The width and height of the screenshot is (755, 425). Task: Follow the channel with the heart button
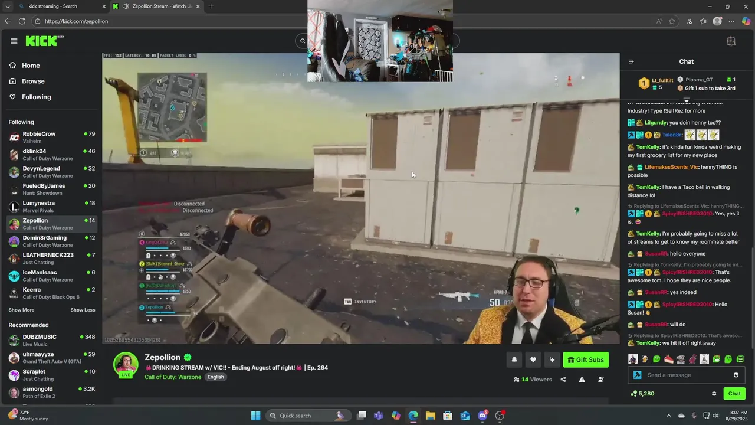tap(533, 359)
